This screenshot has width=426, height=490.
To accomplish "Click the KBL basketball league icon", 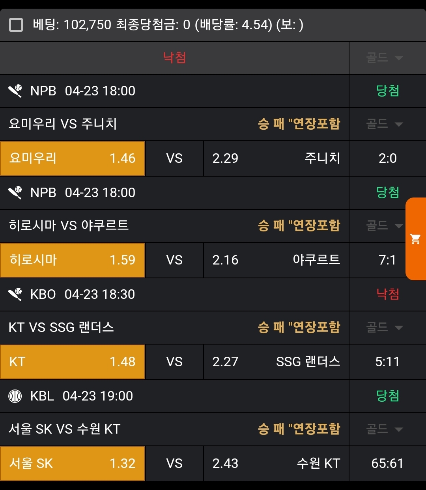I will point(15,396).
